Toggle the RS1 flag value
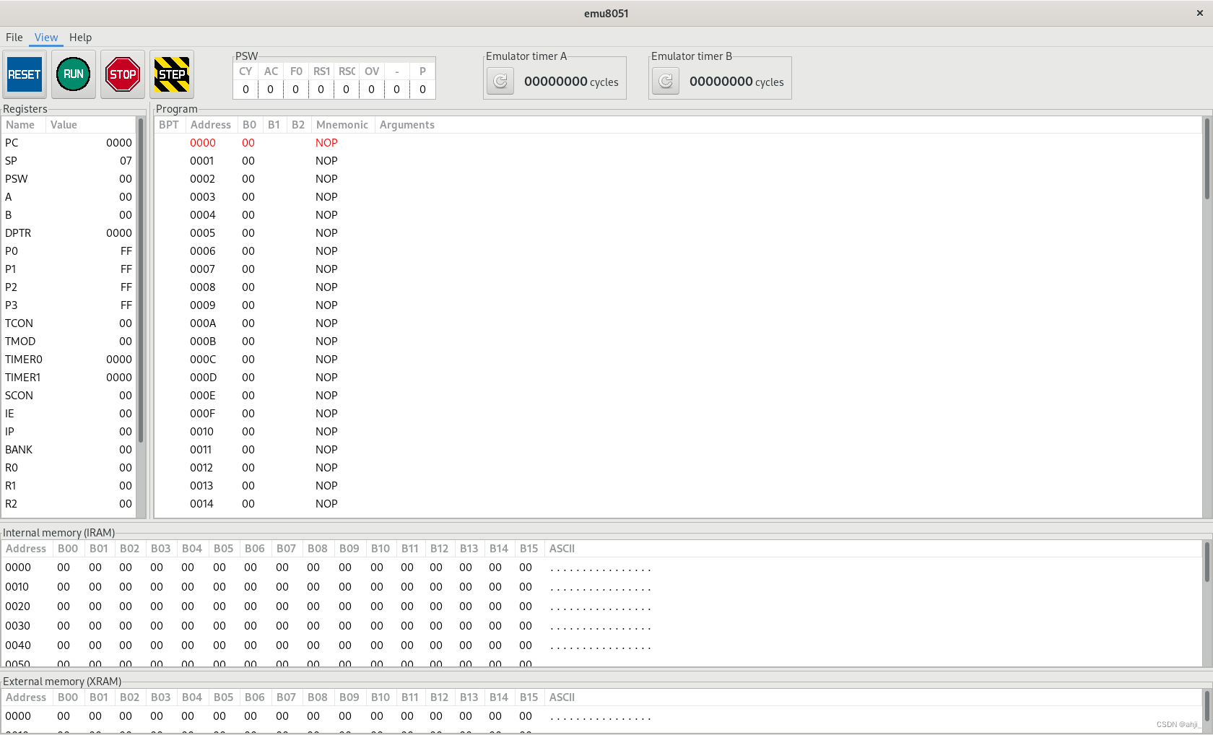 click(x=321, y=90)
